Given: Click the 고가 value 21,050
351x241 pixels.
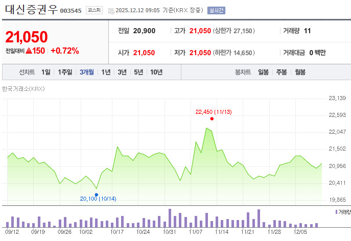Looking at the screenshot, I should click(x=200, y=31).
